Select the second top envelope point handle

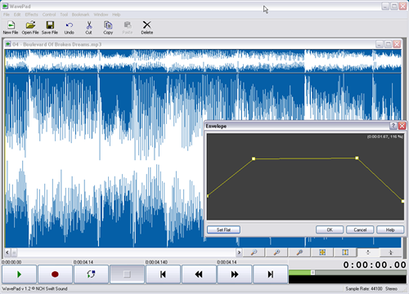click(x=357, y=158)
